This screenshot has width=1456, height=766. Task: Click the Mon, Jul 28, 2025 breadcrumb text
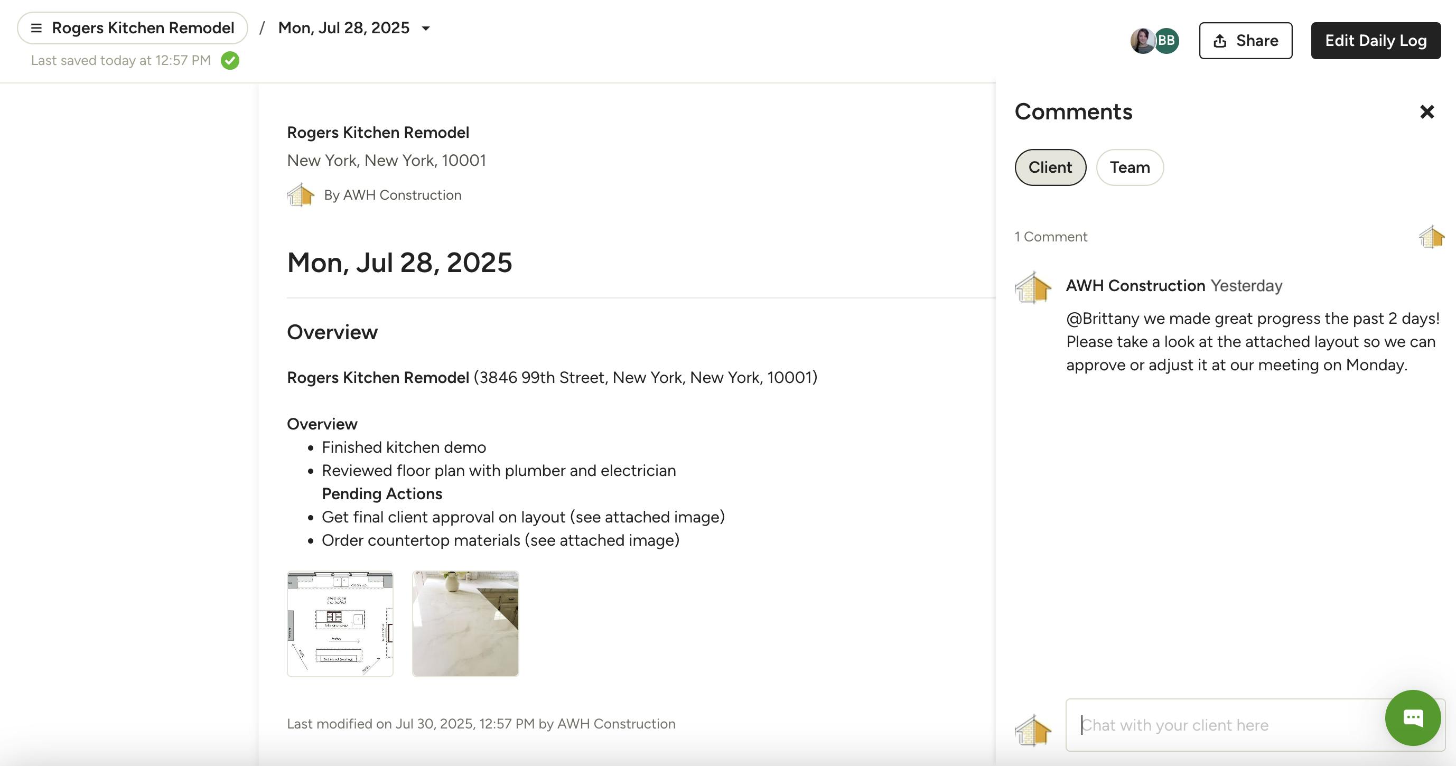[x=343, y=29]
